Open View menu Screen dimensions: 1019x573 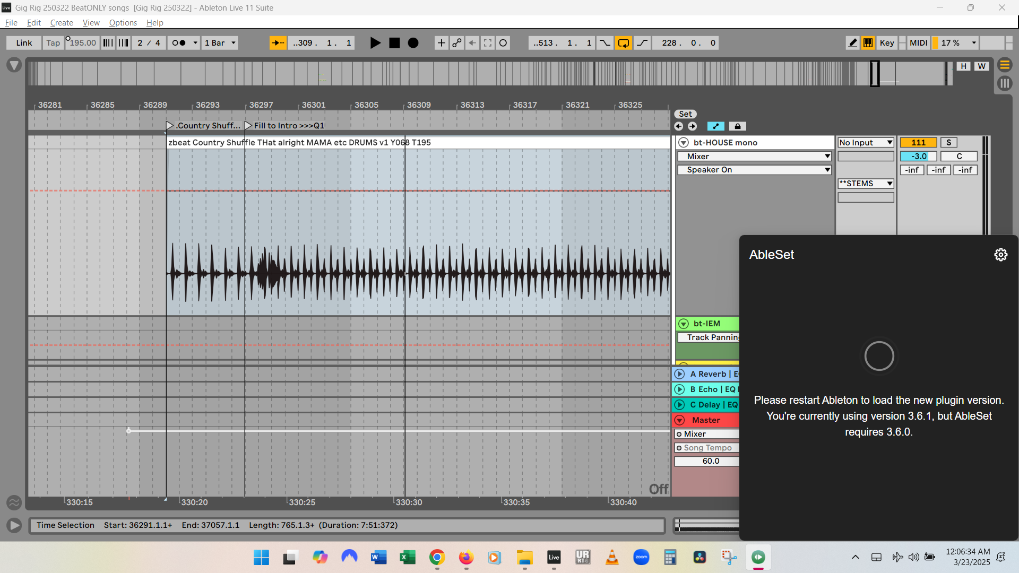tap(91, 23)
